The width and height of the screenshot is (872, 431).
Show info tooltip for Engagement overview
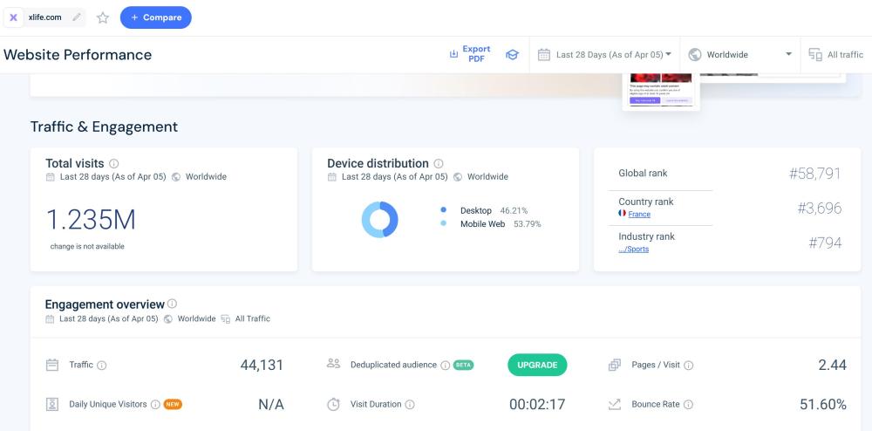[173, 304]
